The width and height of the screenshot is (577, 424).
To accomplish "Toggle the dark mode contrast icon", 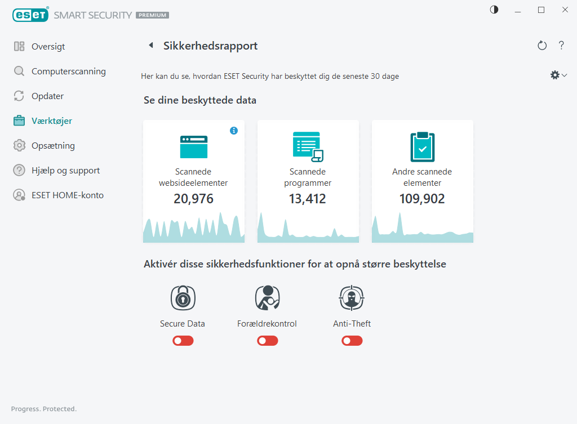I will (494, 10).
